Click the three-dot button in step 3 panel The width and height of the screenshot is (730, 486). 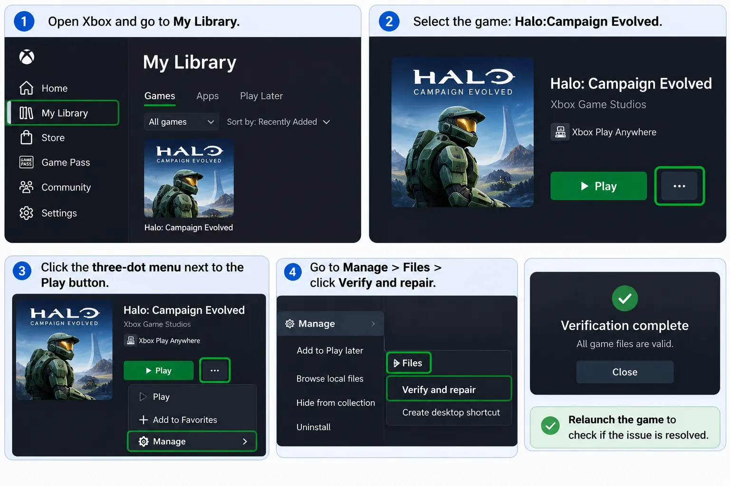click(215, 370)
